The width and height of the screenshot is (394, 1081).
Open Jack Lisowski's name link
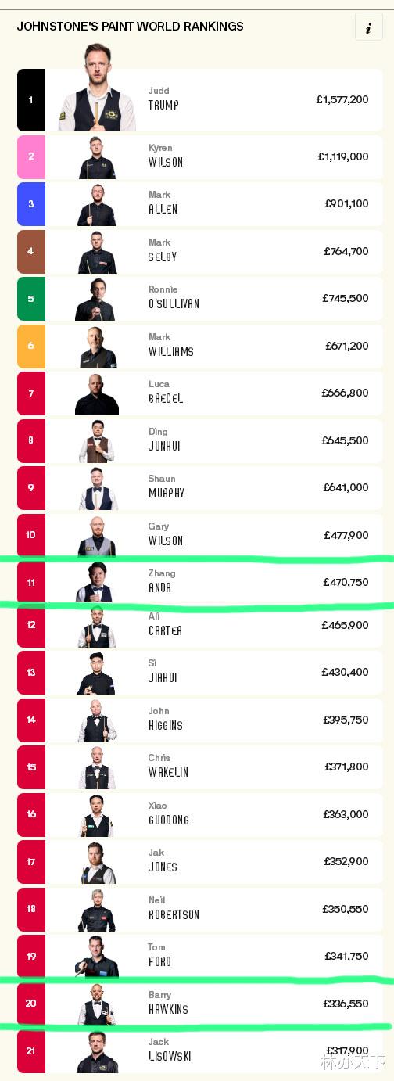[168, 1050]
